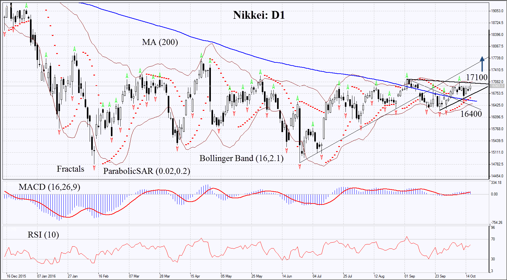Screen dimensions: 507x280
Task: Click the MACD -754.26 scale value
Action: click(x=497, y=223)
